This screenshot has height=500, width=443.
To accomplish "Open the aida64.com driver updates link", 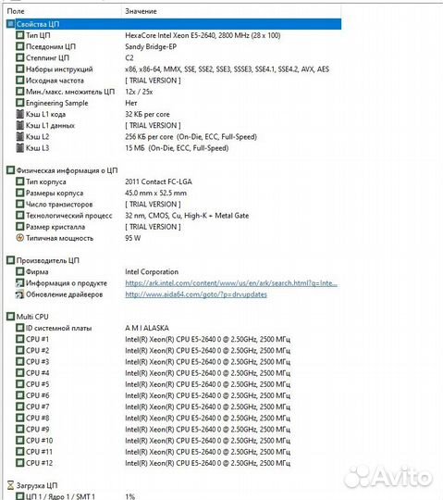I will [196, 294].
